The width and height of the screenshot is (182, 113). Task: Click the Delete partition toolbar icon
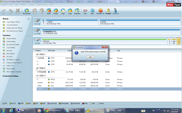click(x=49, y=11)
